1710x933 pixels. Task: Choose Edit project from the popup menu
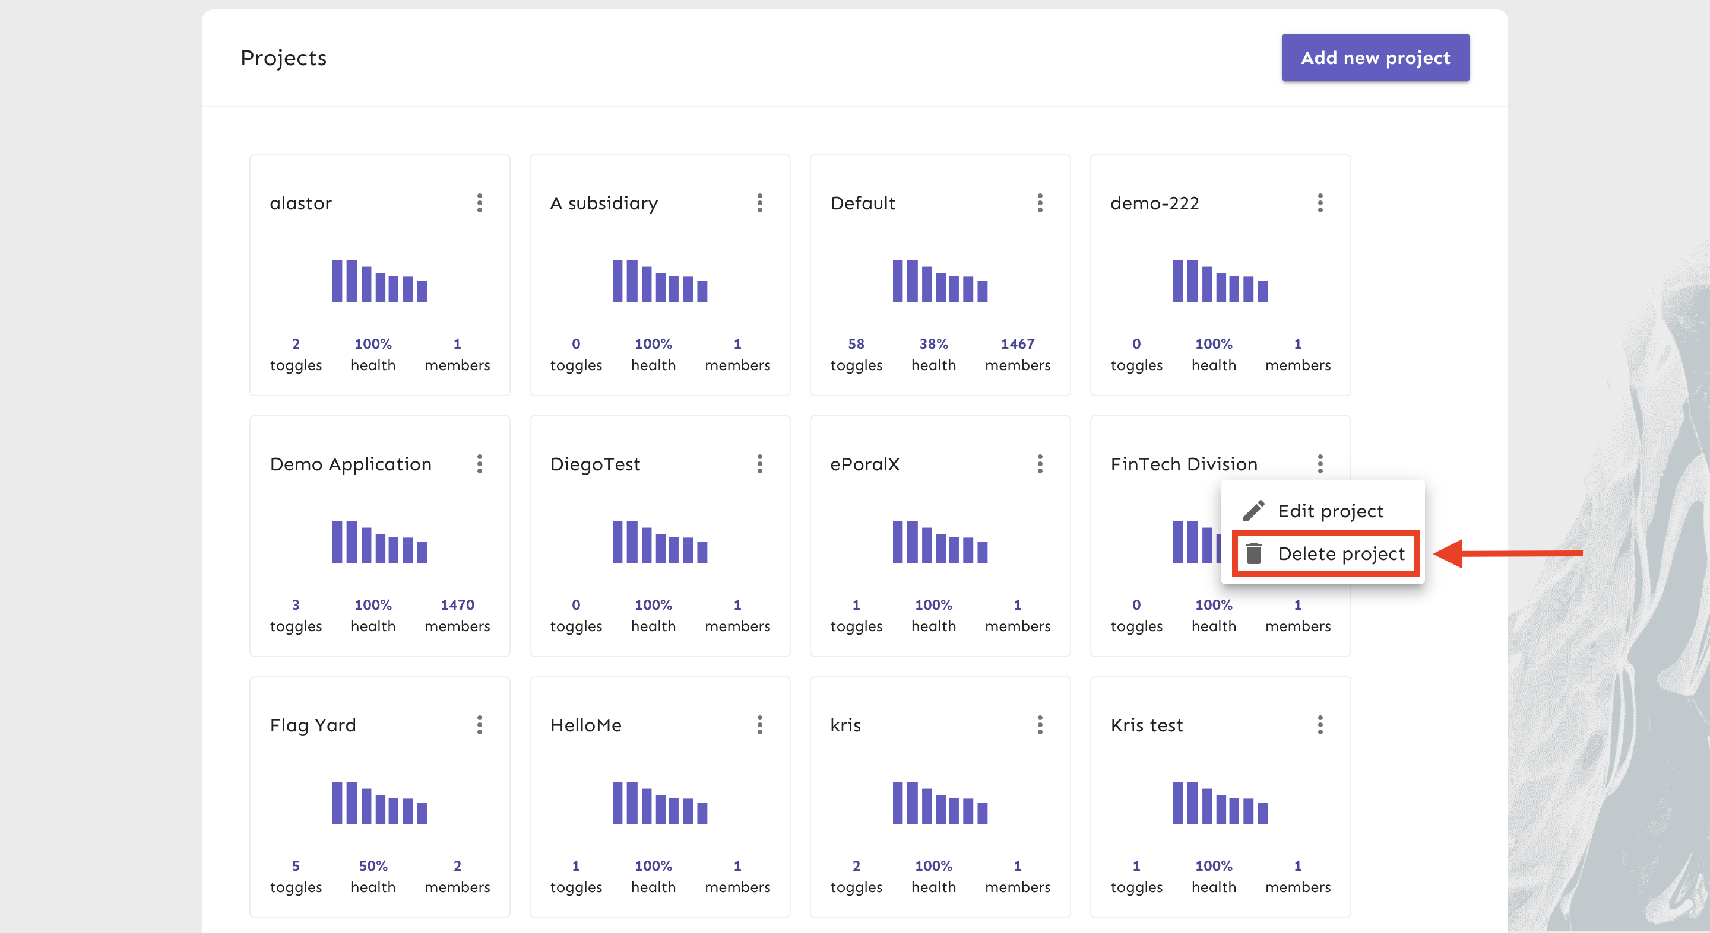click(x=1330, y=511)
